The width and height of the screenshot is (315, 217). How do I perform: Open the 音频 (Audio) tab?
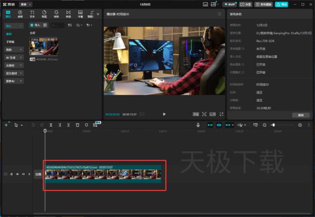20,14
